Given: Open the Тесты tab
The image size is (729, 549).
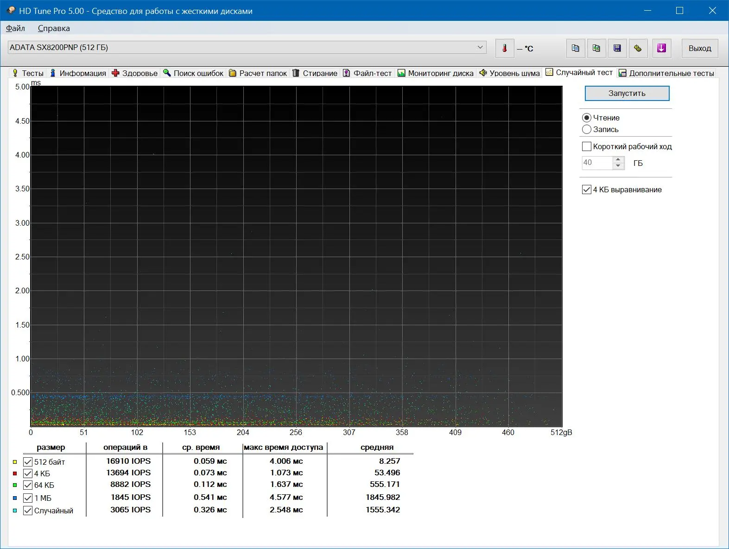Looking at the screenshot, I should pos(28,73).
